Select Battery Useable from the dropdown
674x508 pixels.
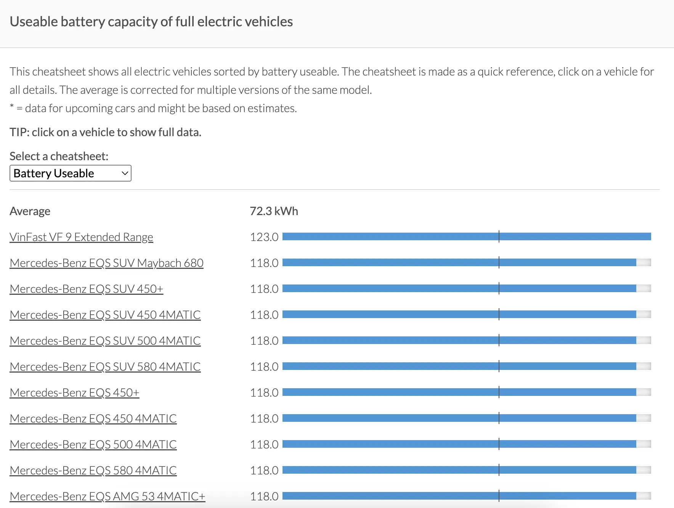pos(70,173)
